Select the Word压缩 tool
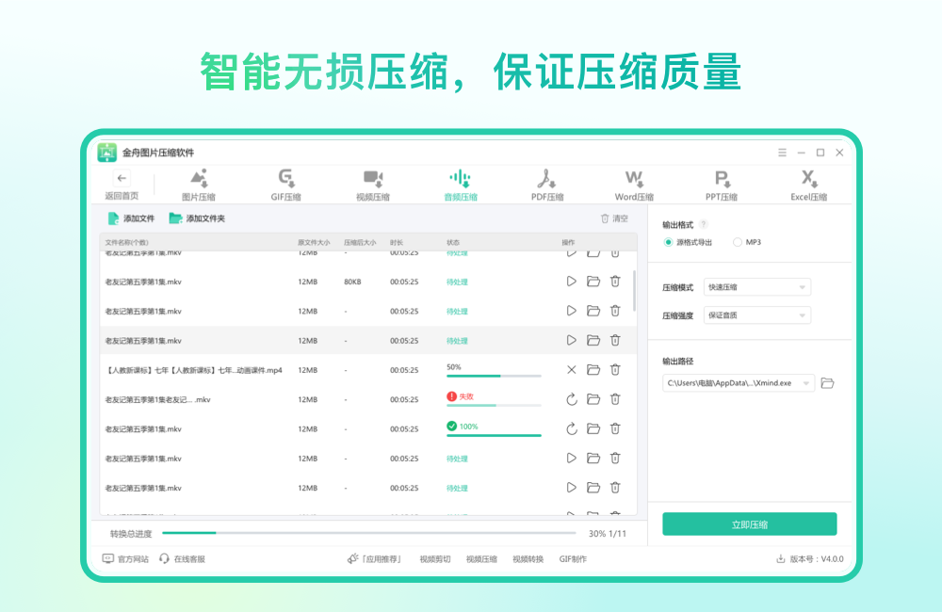942x612 pixels. click(x=633, y=184)
